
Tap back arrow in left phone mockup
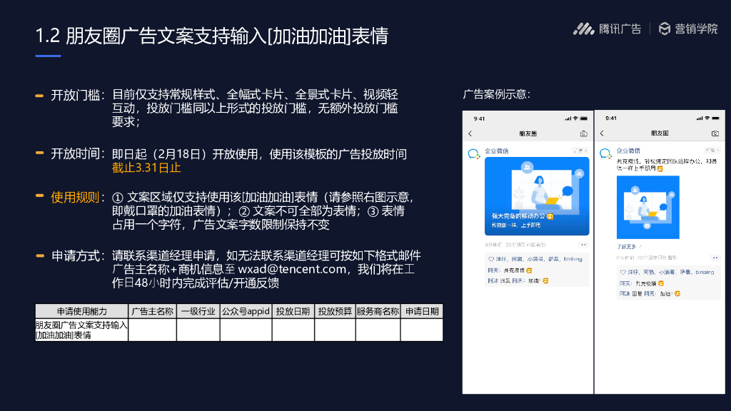[x=470, y=133]
